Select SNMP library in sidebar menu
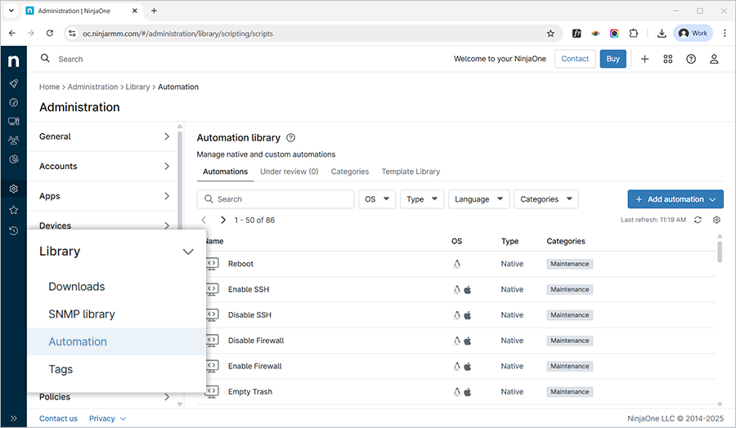Screen dimensions: 736x428 click(x=82, y=314)
